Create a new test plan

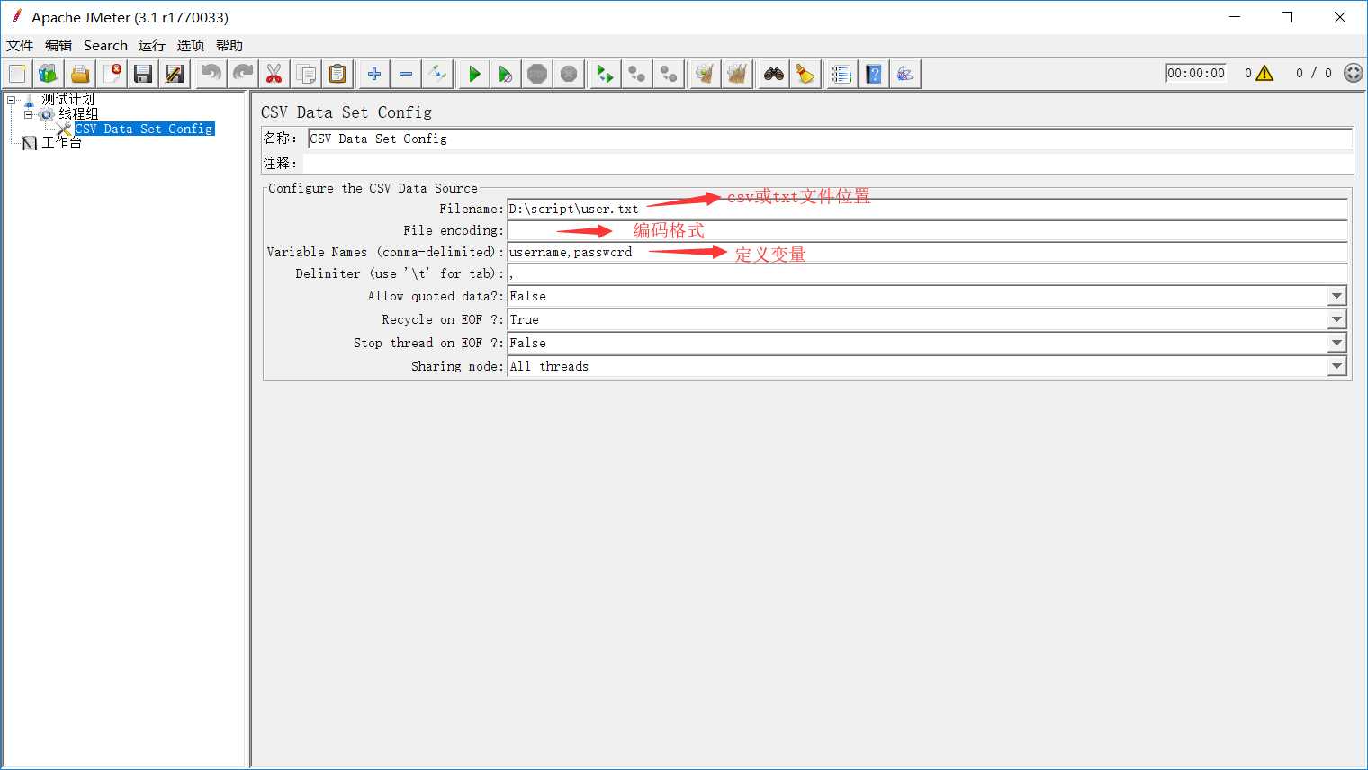click(17, 74)
